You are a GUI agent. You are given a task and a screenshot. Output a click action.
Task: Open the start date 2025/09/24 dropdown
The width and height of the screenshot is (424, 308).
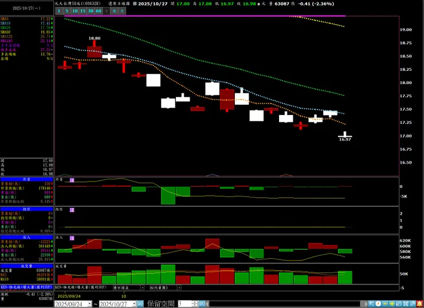click(x=89, y=304)
